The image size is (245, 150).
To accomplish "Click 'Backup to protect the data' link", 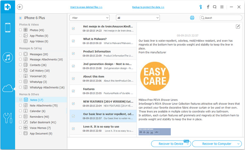I will click(x=148, y=7).
